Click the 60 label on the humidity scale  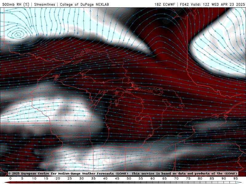153,178
